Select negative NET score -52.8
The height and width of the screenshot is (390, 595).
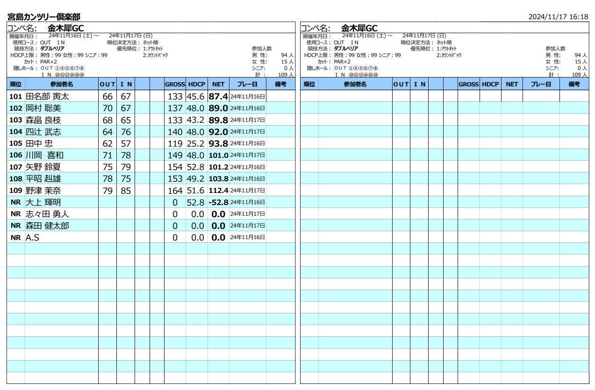click(218, 202)
